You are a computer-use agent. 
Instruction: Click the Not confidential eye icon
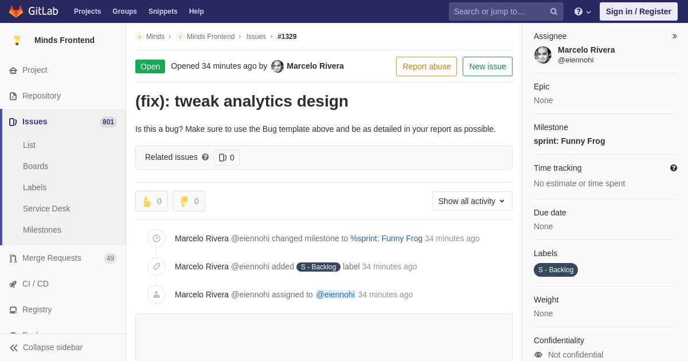pyautogui.click(x=538, y=355)
